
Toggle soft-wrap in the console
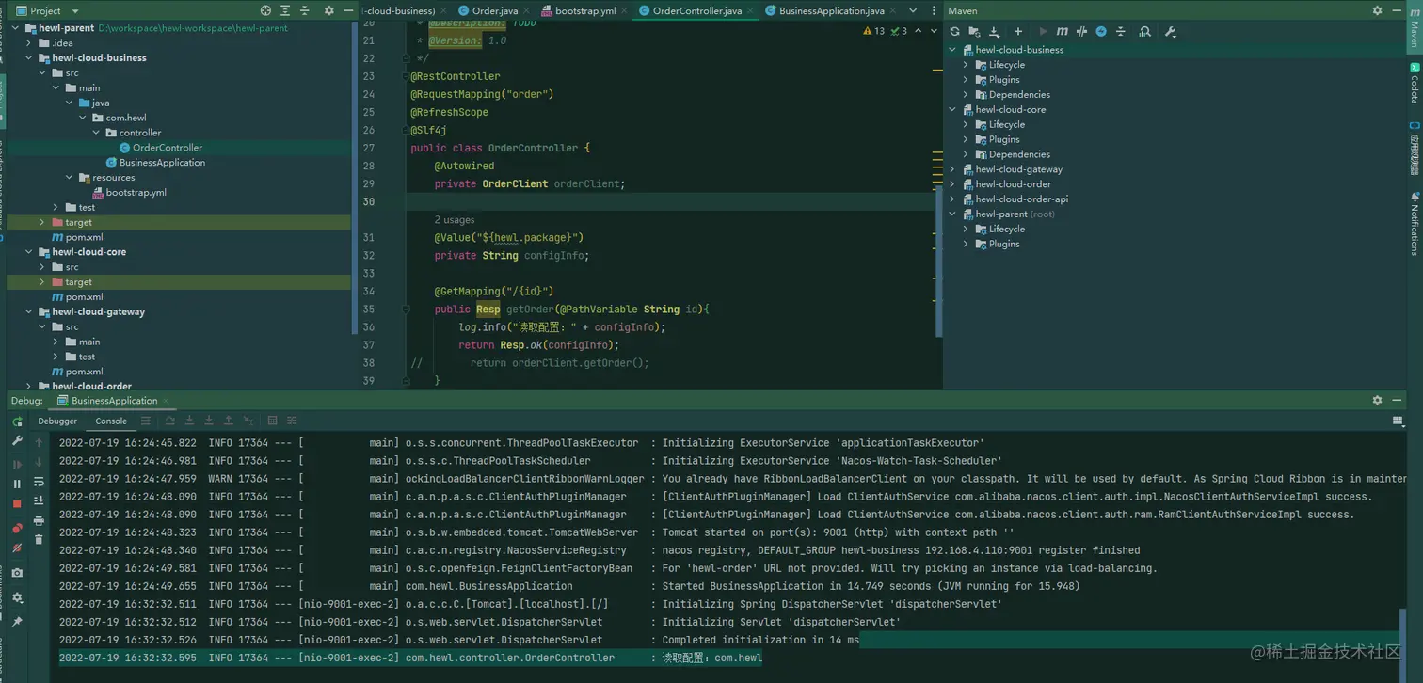[39, 483]
